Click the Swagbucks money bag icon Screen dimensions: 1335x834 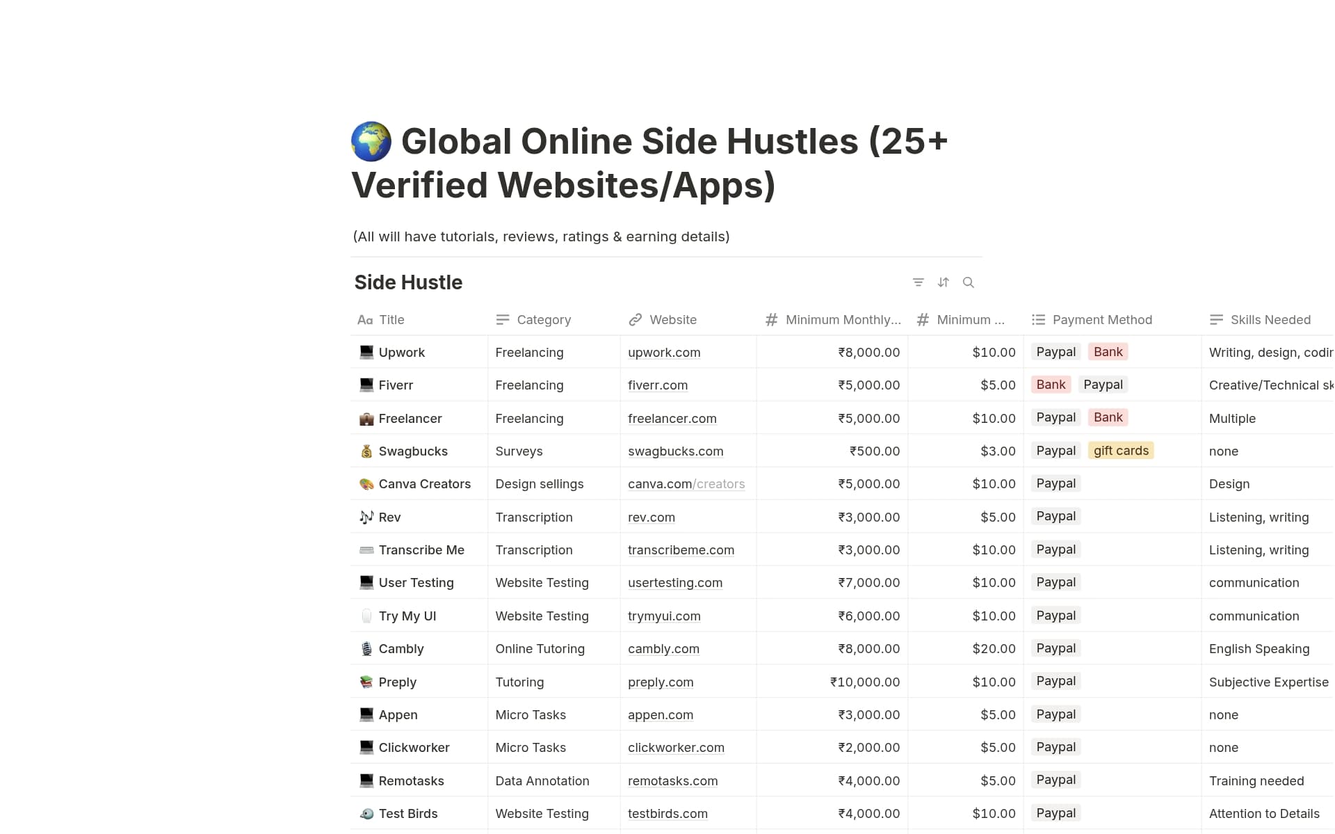tap(366, 451)
